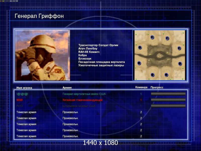The image size is (201, 151).
Task: Select unit 'Кобра'
Action: pos(82,55)
